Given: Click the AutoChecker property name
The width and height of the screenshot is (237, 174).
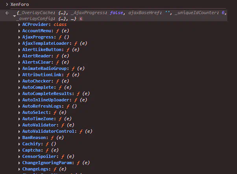Looking at the screenshot, I should [37, 81].
